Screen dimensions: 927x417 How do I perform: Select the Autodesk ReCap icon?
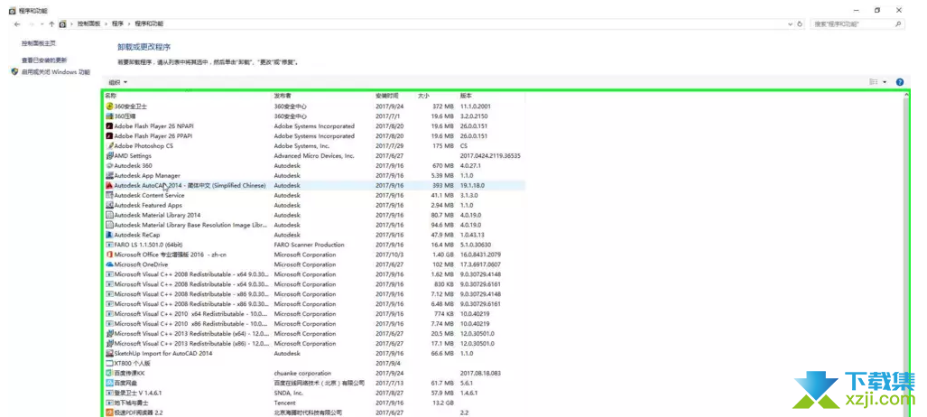109,235
